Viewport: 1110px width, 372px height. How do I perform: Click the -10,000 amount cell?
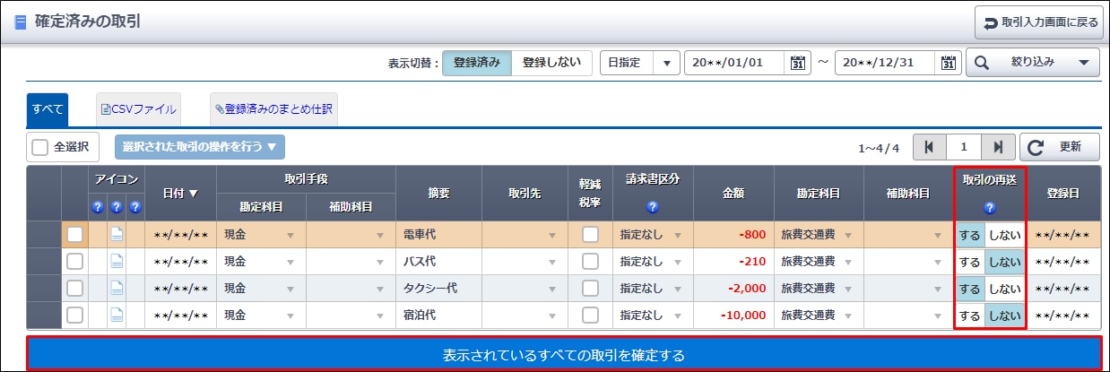pyautogui.click(x=732, y=316)
